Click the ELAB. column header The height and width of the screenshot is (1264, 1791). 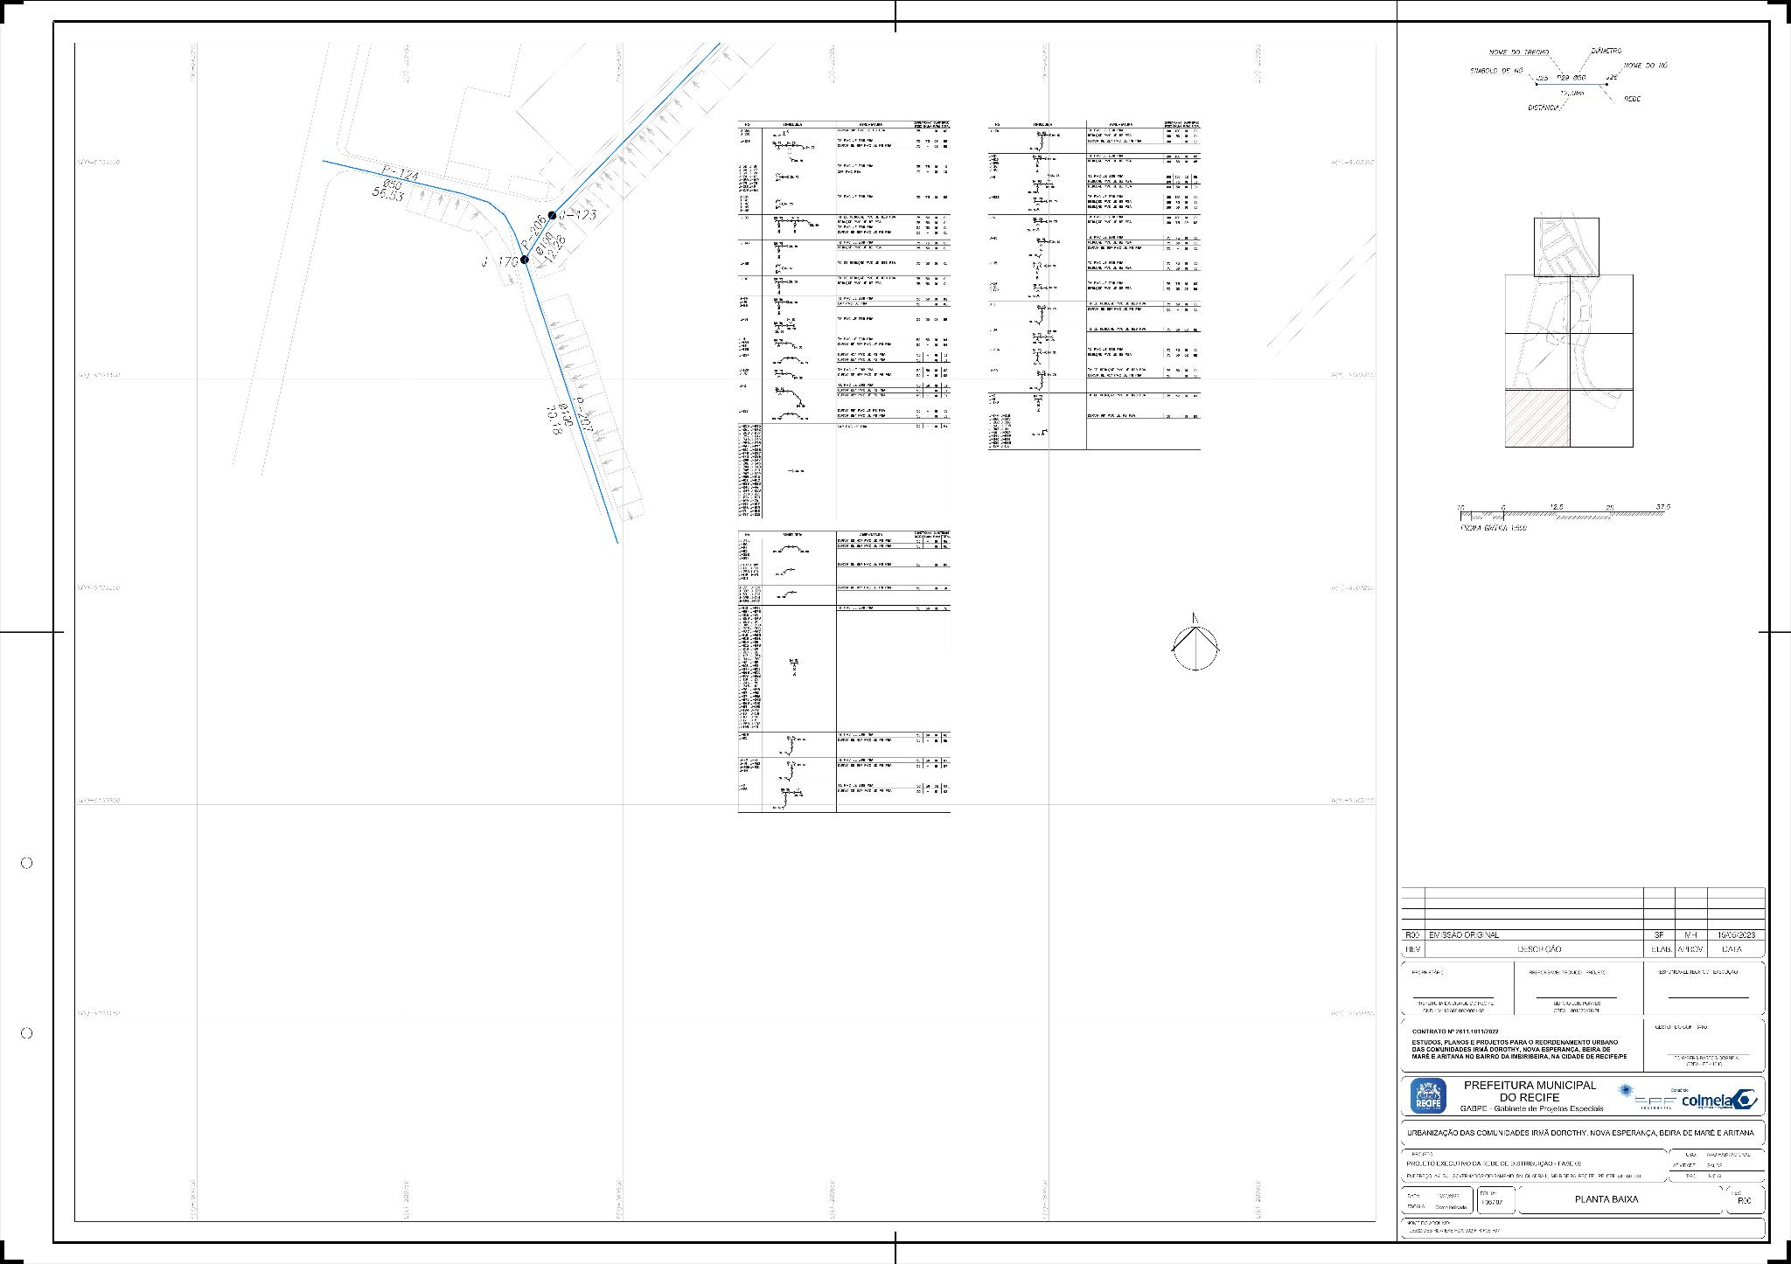pos(1660,948)
